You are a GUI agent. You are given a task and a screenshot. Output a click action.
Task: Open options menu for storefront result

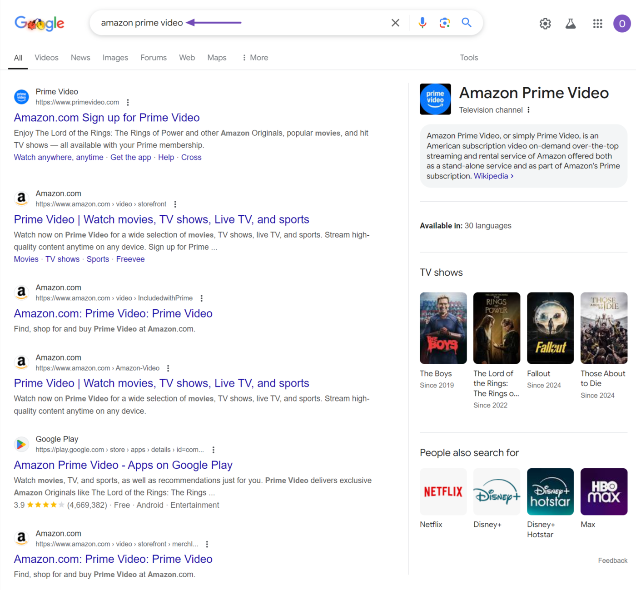pyautogui.click(x=175, y=204)
